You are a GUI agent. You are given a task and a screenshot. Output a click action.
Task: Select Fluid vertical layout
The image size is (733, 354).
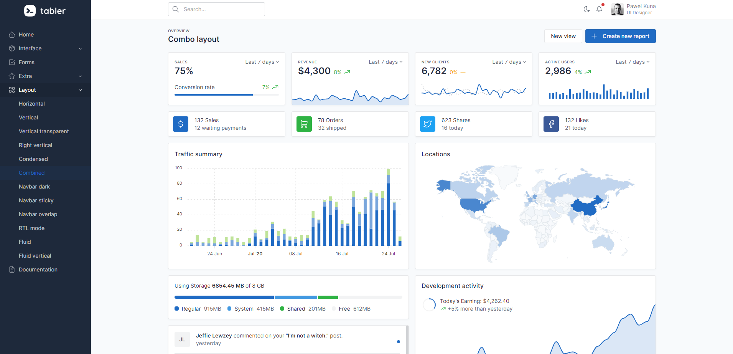45,256
